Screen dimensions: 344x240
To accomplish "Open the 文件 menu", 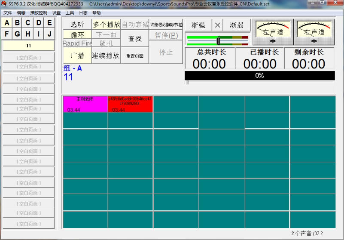I will pos(8,13).
